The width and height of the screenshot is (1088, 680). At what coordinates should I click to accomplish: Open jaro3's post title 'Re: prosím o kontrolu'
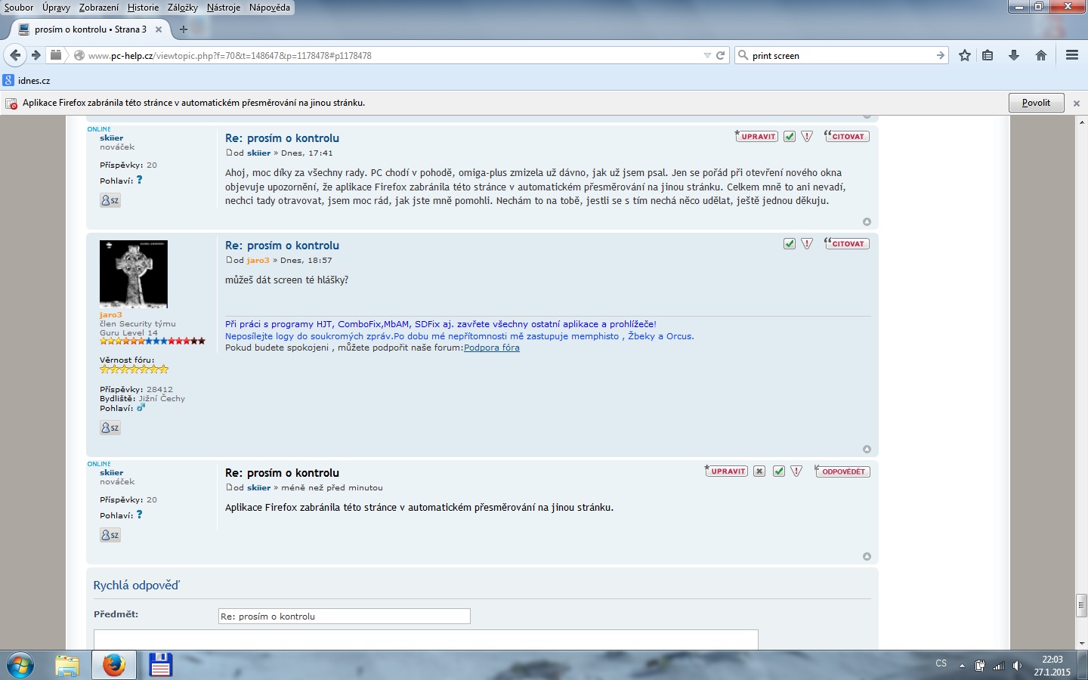(x=282, y=246)
